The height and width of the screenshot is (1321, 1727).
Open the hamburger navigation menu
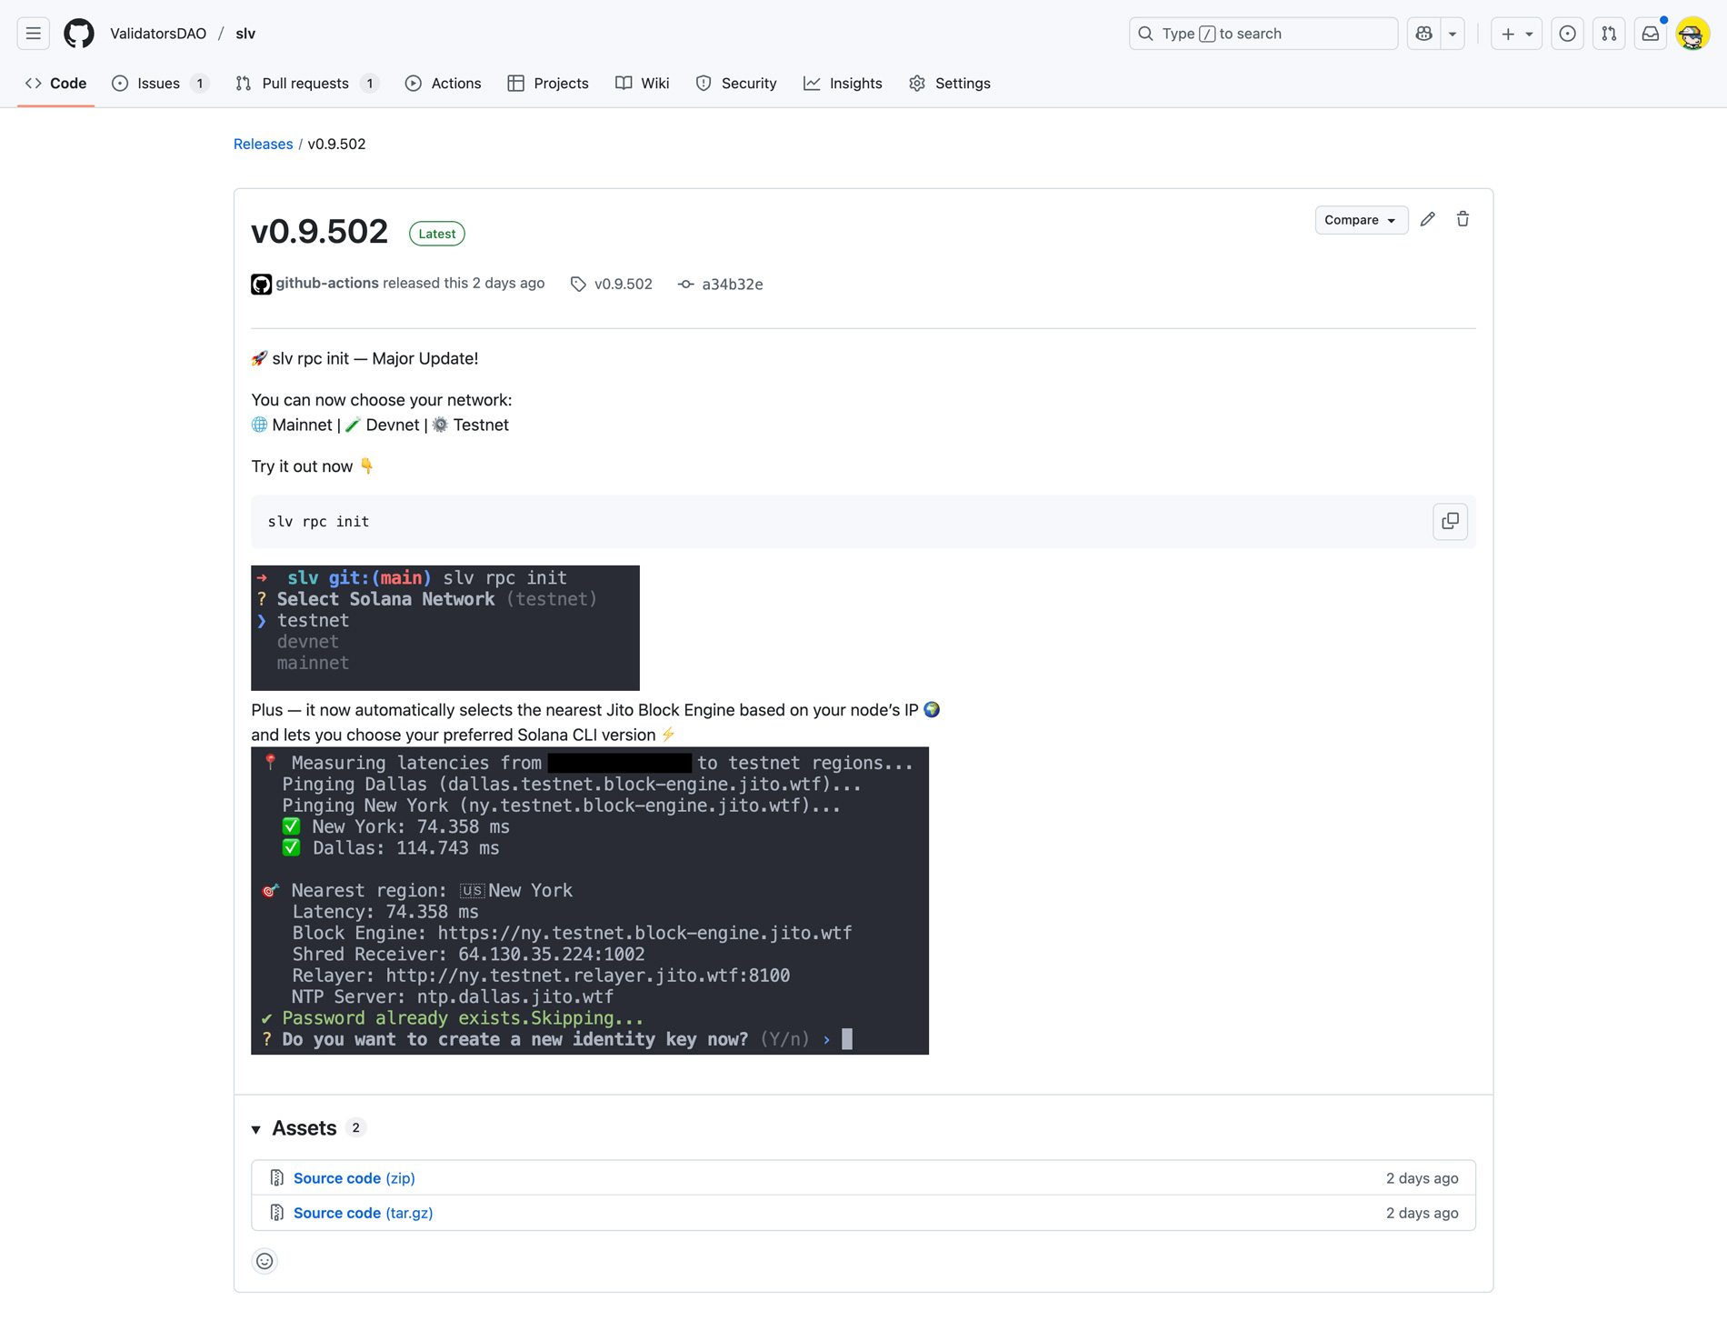point(34,34)
